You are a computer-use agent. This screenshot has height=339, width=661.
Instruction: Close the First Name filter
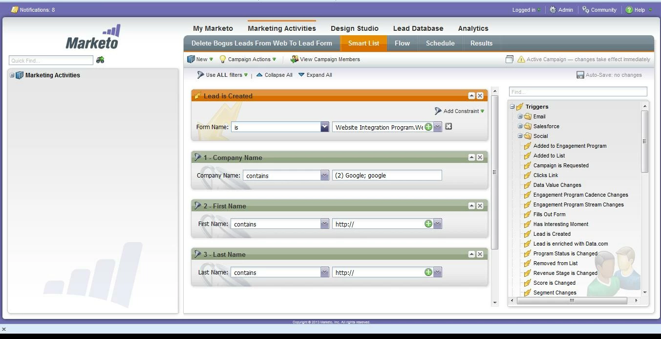[480, 205]
